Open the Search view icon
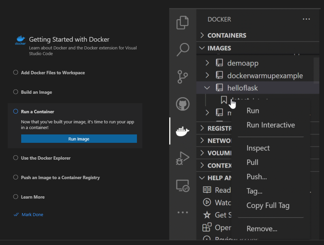Image resolution: width=324 pixels, height=245 pixels. coord(183,49)
